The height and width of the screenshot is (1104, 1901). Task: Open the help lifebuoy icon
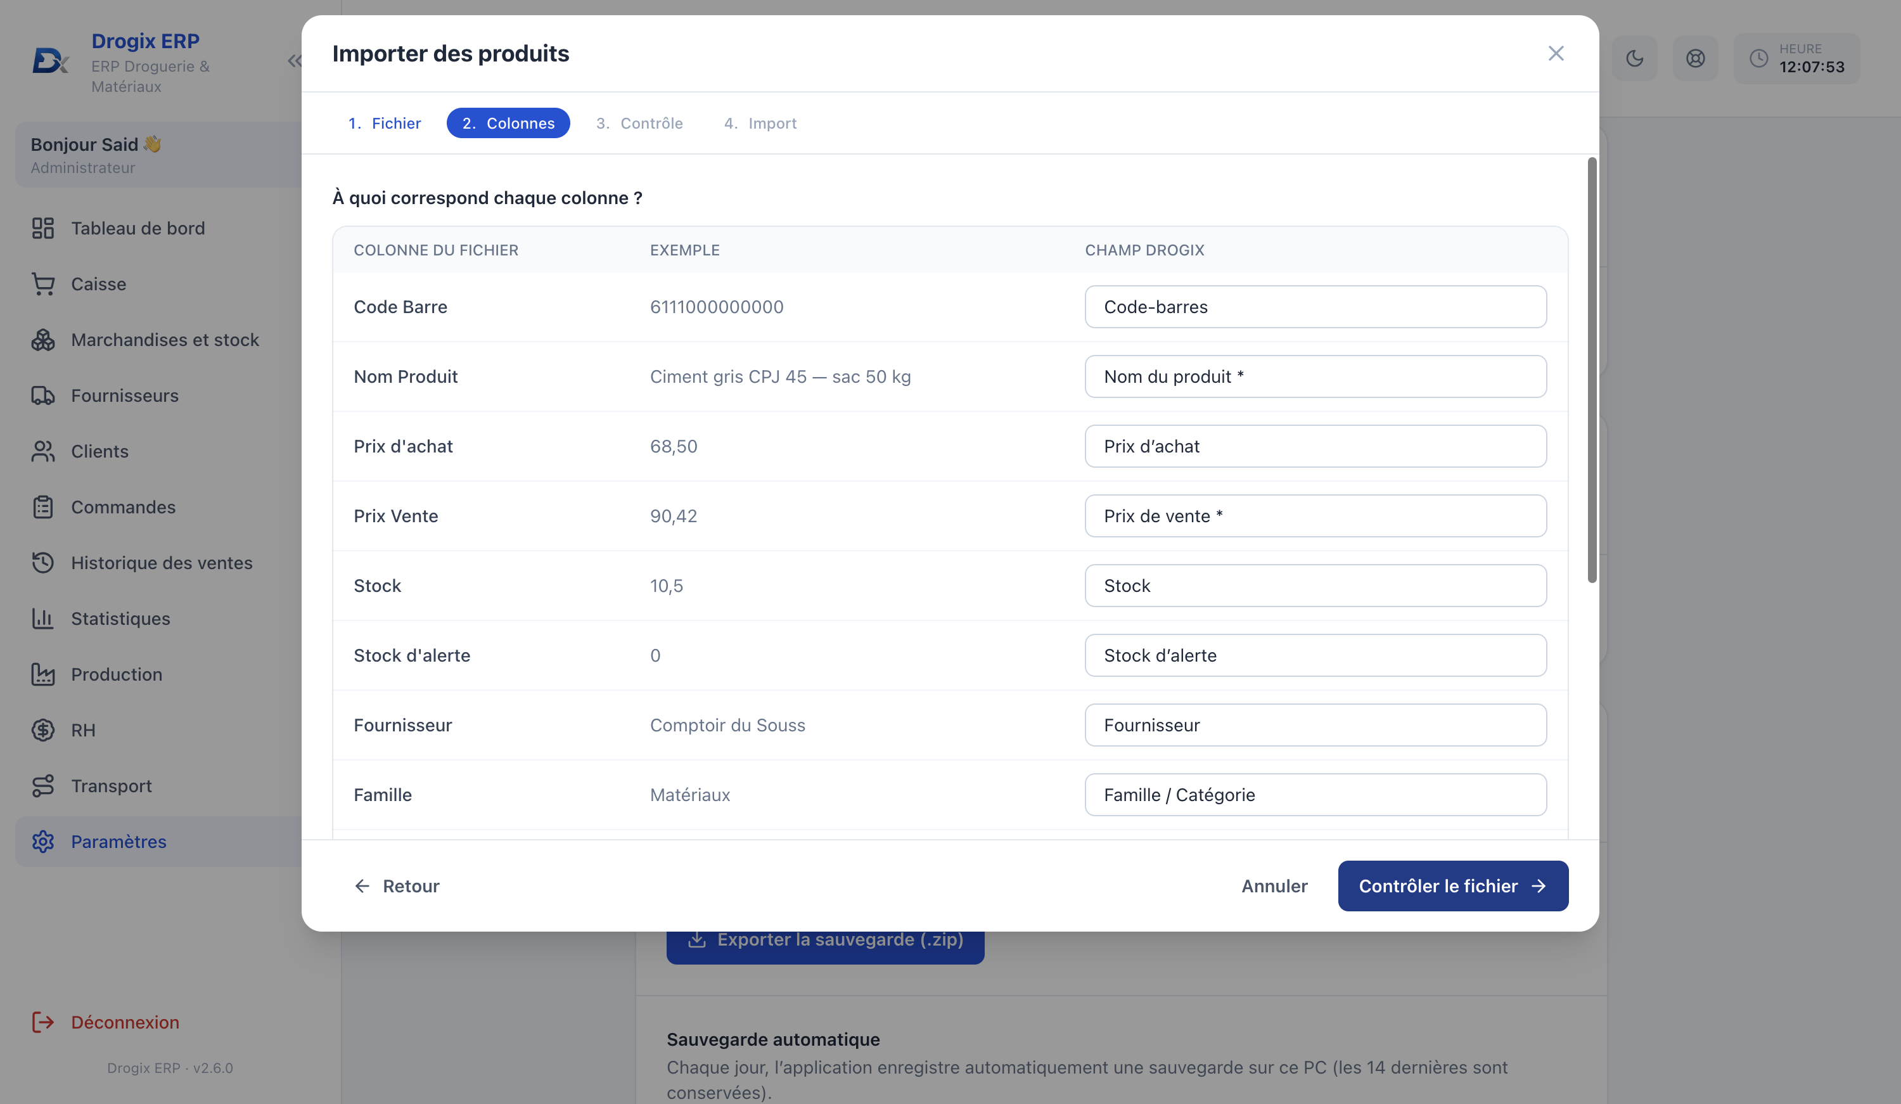[1695, 58]
